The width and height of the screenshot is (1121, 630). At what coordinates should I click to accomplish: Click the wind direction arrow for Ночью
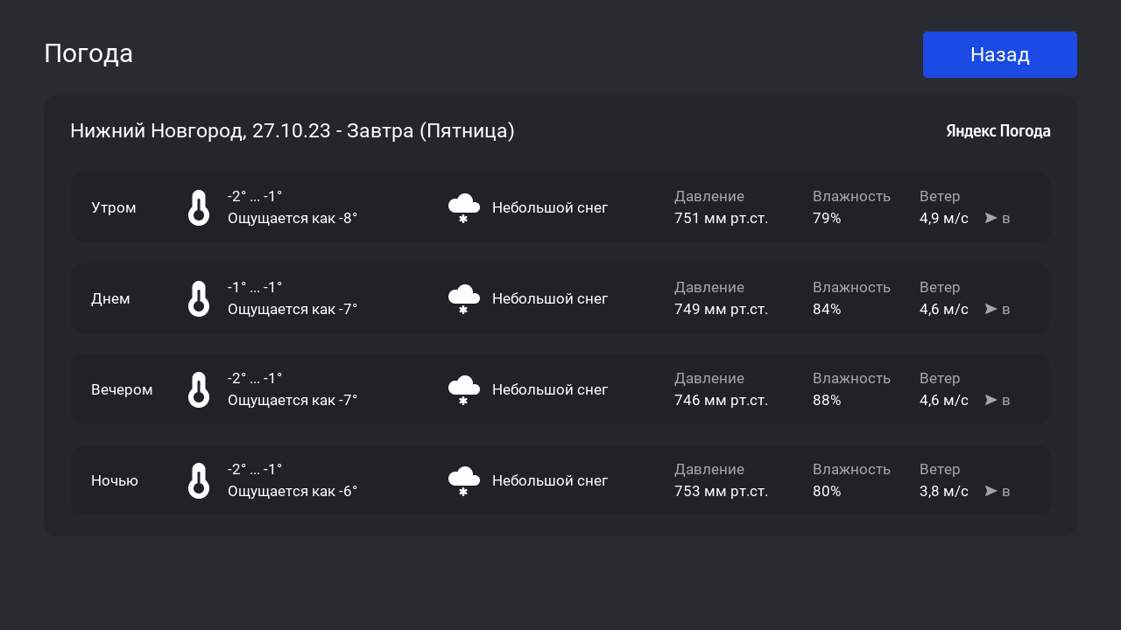[991, 491]
